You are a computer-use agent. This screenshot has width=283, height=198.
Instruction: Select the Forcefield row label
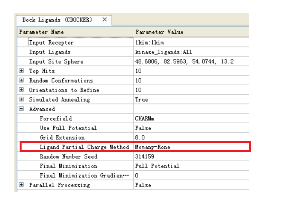(x=56, y=119)
